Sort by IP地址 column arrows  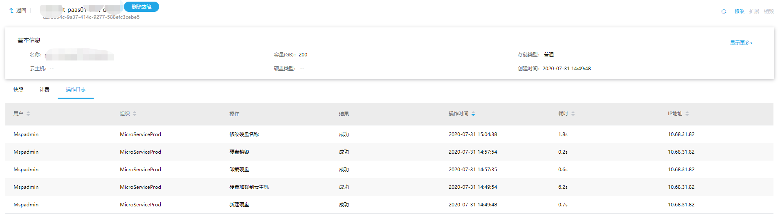coord(687,114)
